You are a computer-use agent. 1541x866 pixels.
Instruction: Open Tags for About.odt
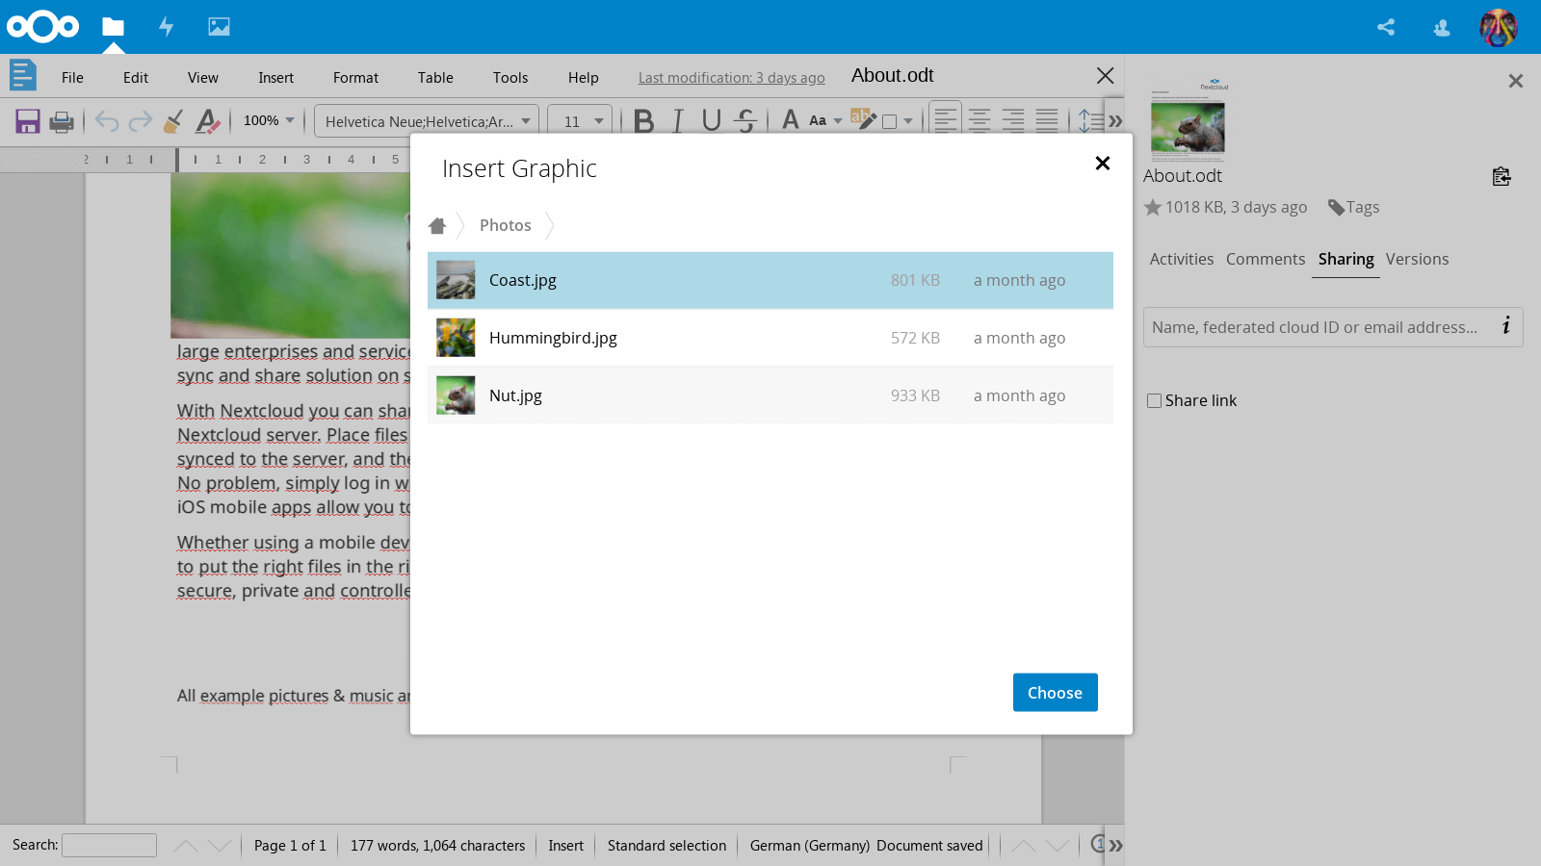point(1353,207)
